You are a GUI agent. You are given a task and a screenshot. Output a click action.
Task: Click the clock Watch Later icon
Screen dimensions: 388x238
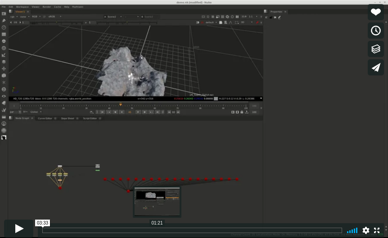[x=376, y=31]
